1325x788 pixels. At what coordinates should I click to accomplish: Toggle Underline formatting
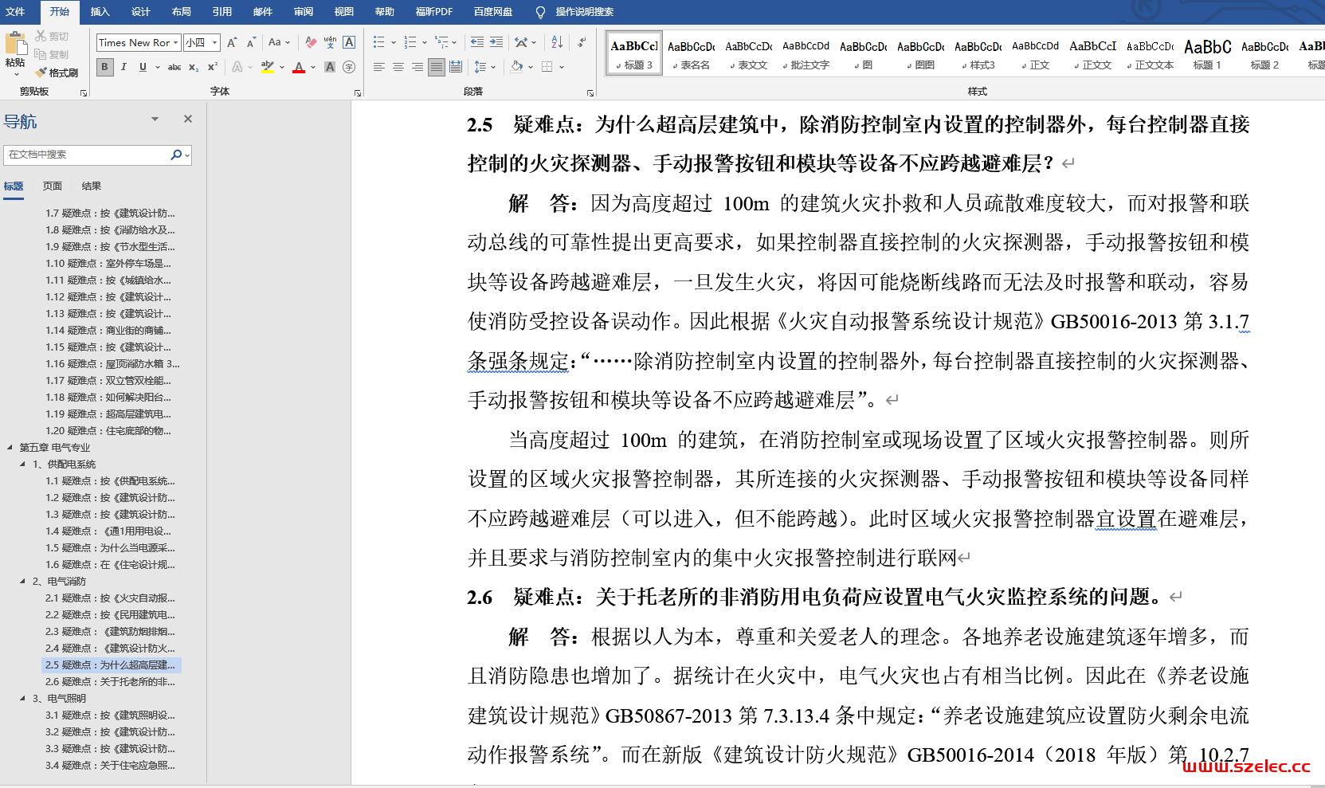pyautogui.click(x=143, y=67)
